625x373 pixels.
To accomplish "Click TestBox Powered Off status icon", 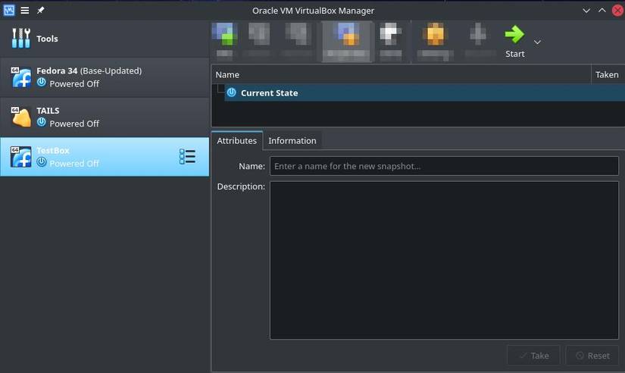I will (x=42, y=162).
